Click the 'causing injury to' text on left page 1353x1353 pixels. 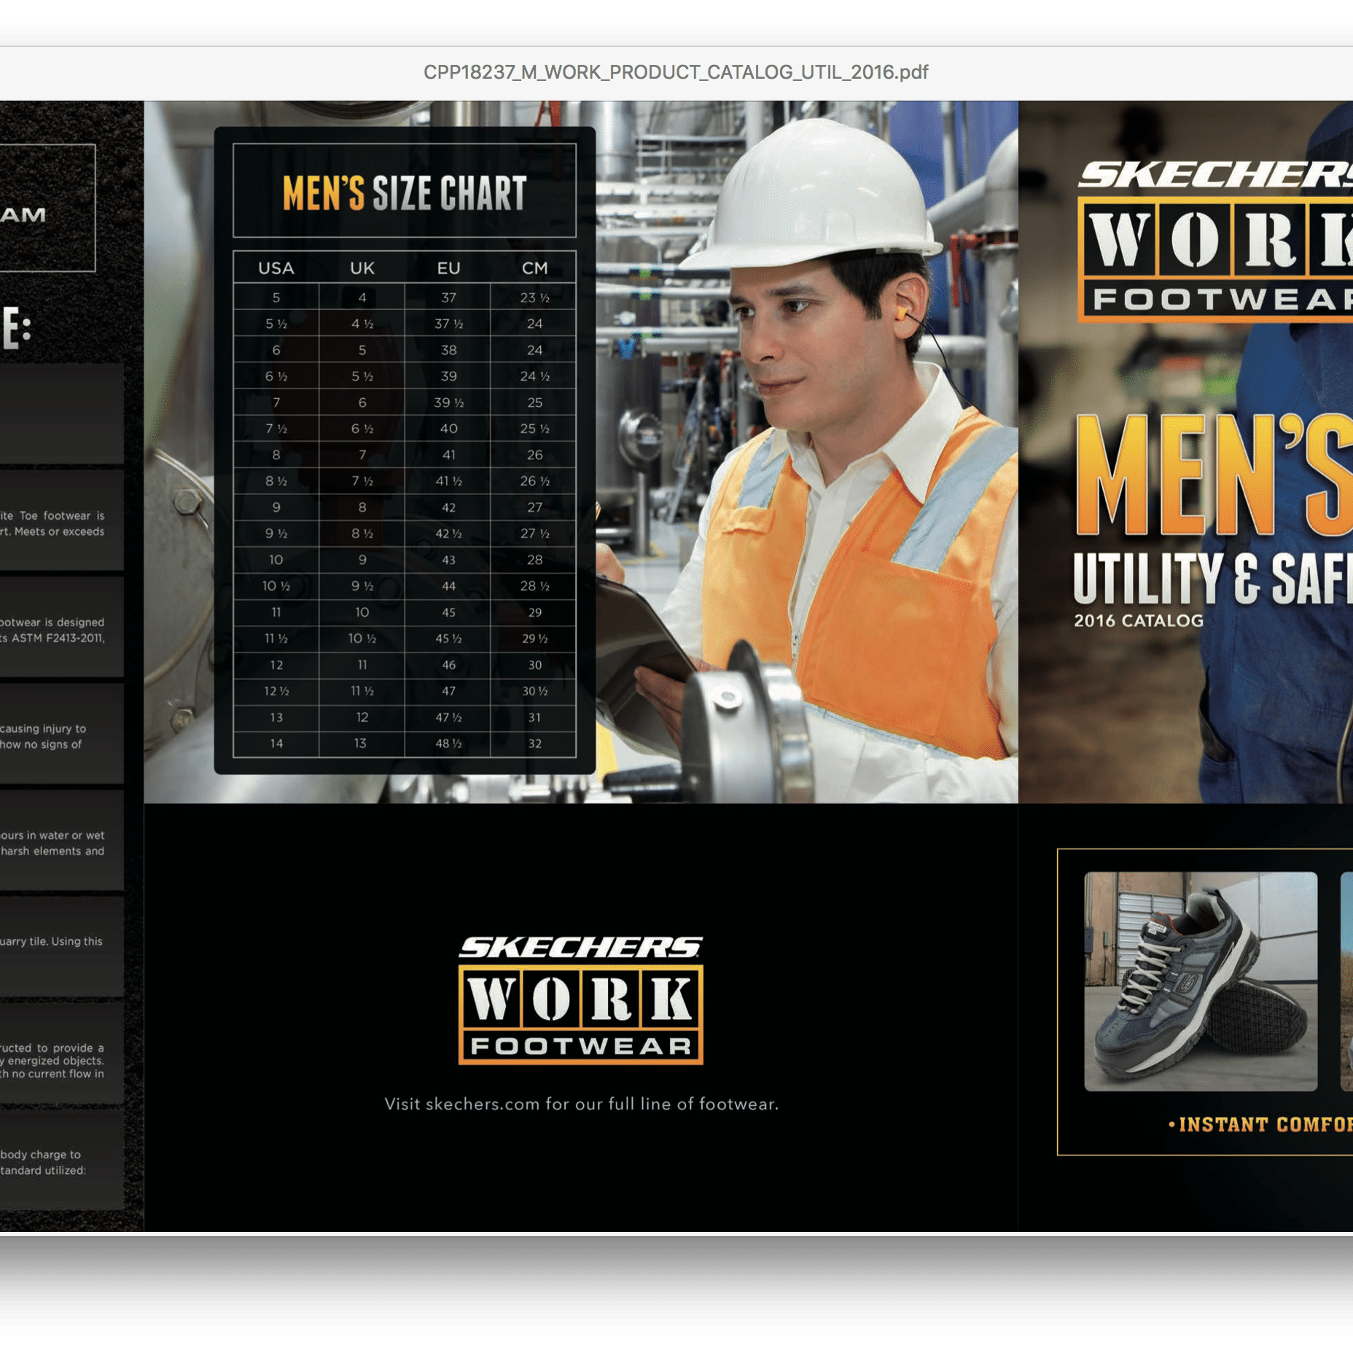[43, 728]
